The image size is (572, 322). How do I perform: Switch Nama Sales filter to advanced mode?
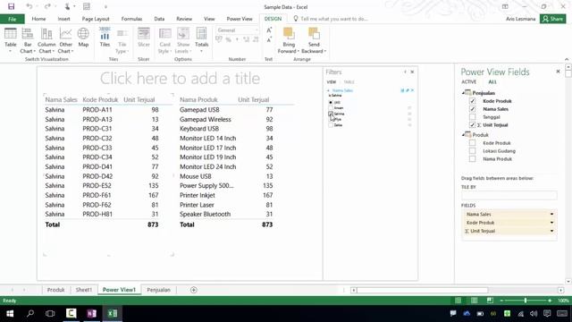point(402,90)
